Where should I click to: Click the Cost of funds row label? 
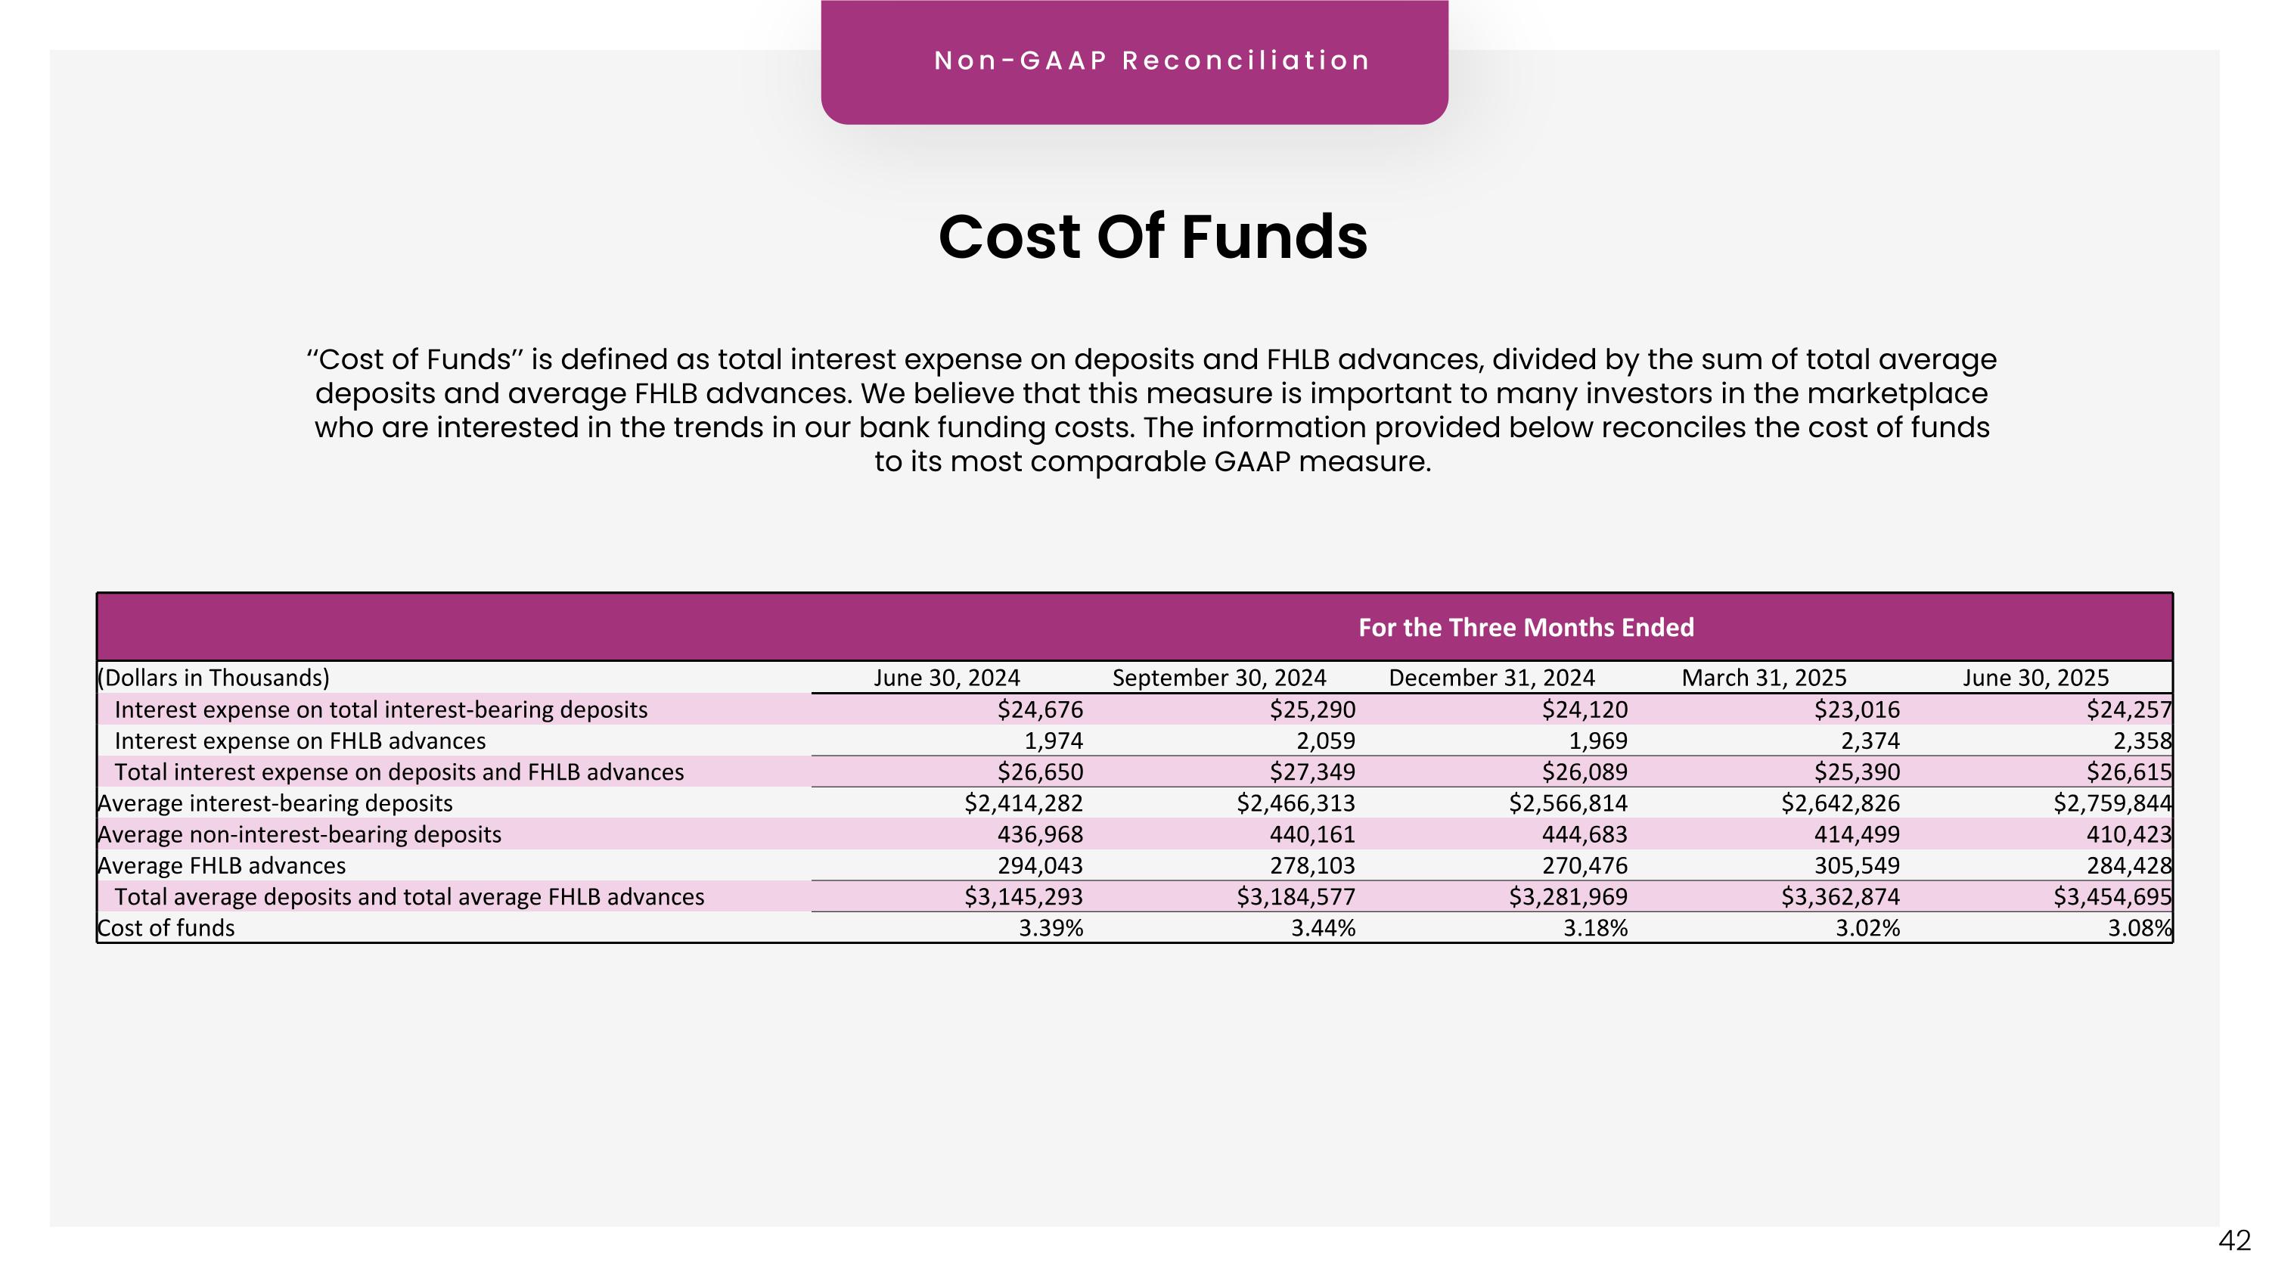[x=166, y=928]
